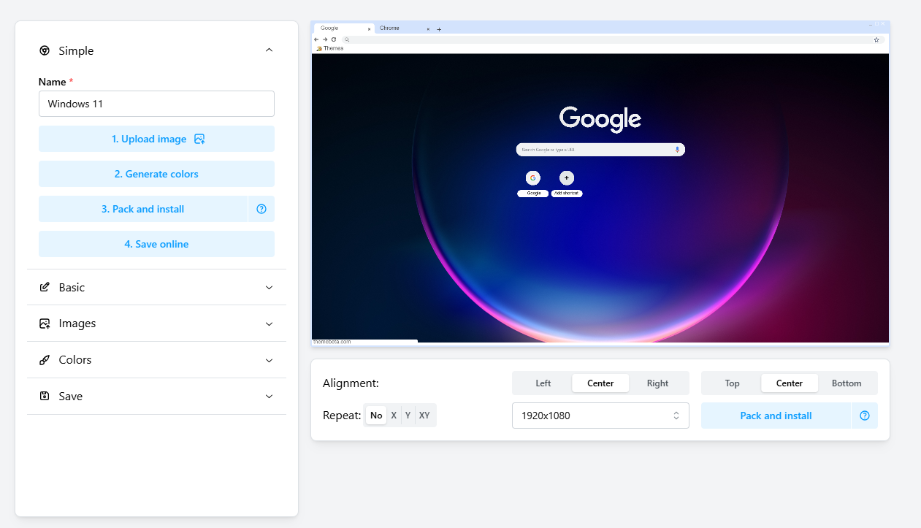Click bottom Pack and install button
The height and width of the screenshot is (528, 921).
point(776,416)
